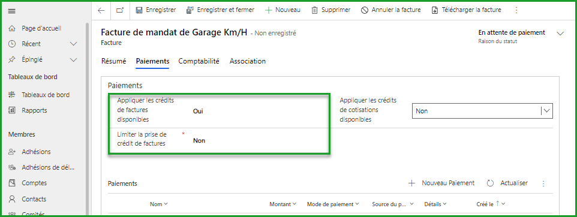Viewport: 577px width, 217px height.
Task: Click Nouveau Paiement button
Action: 441,183
